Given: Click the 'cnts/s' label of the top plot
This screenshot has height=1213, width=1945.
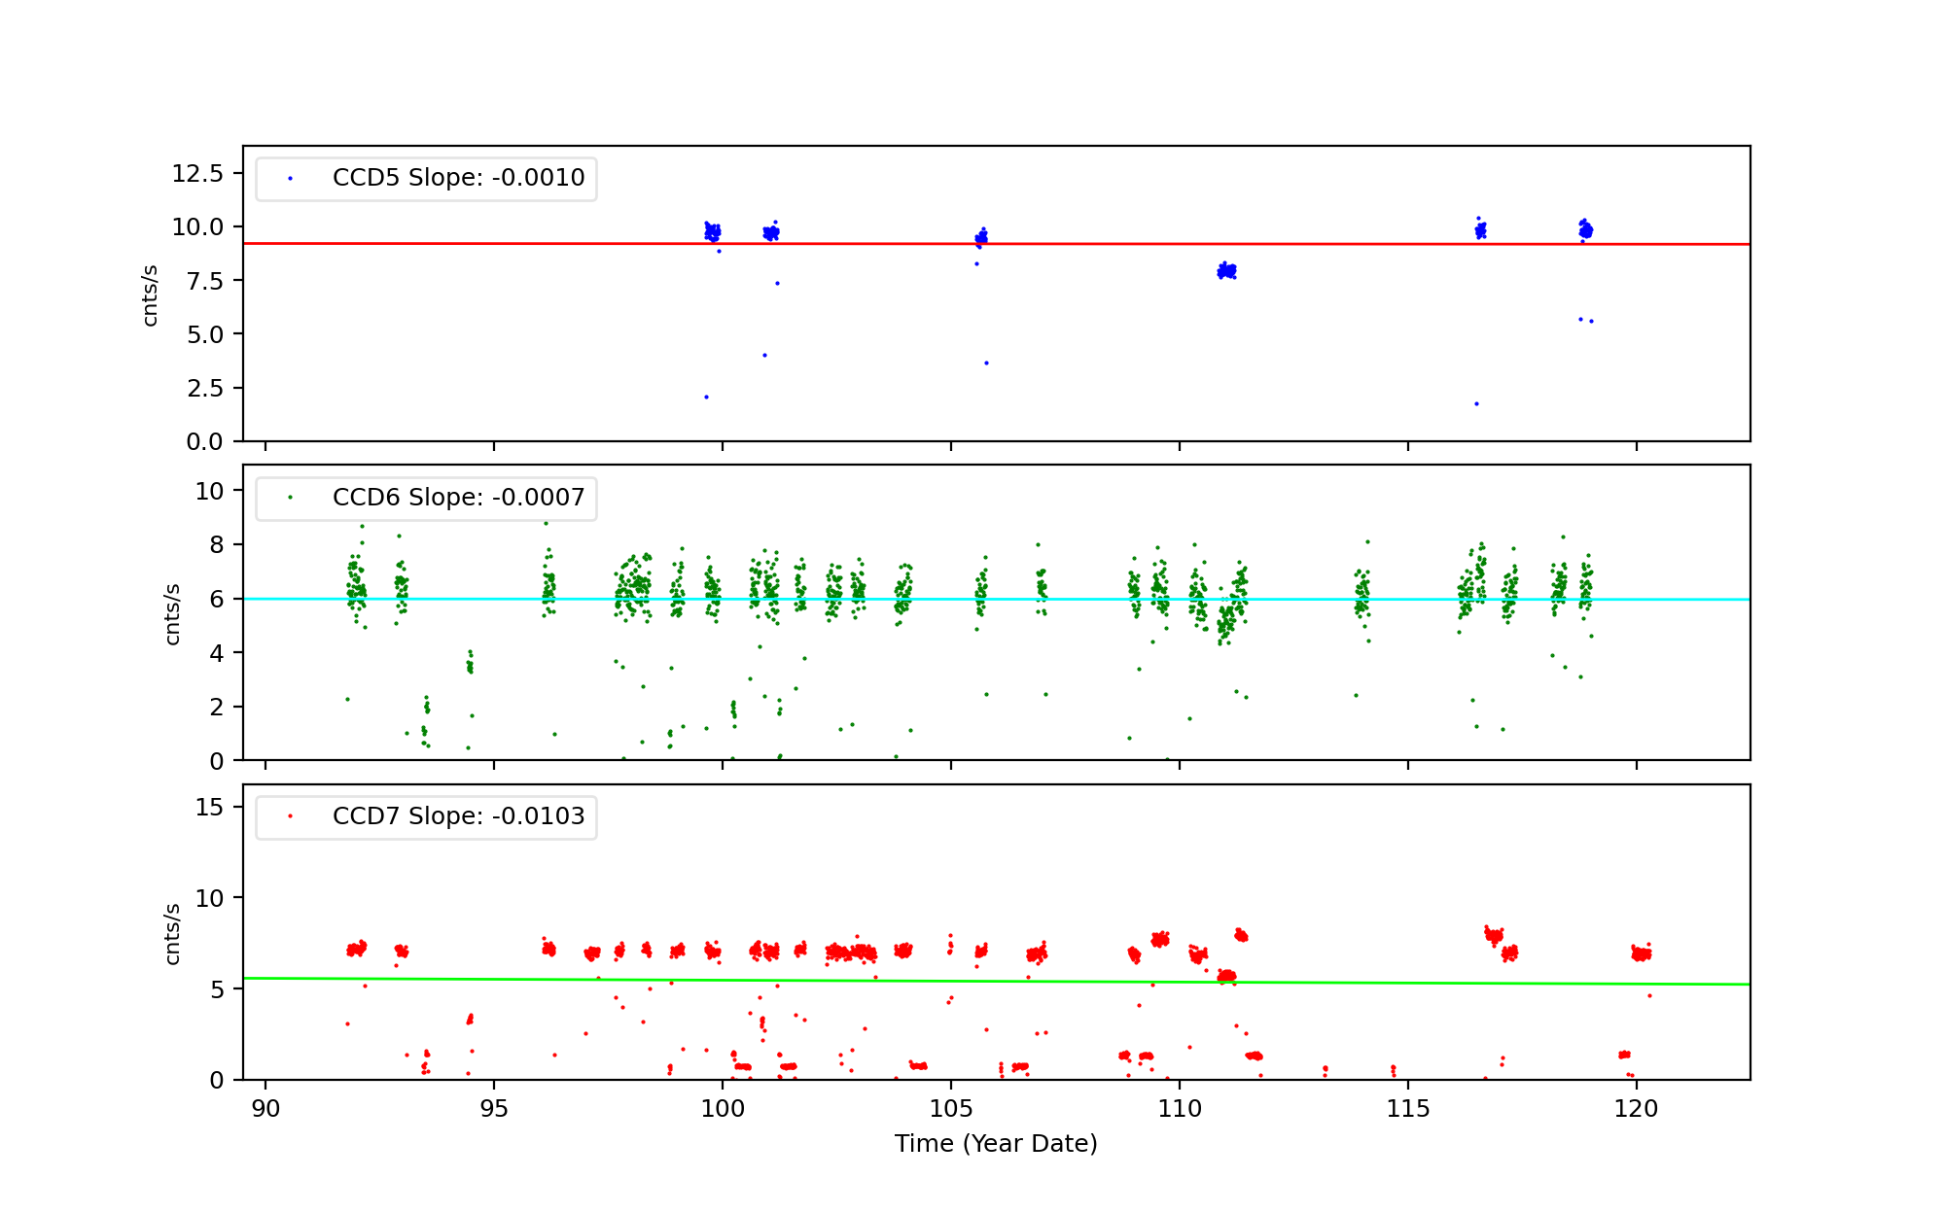Looking at the screenshot, I should tap(150, 295).
